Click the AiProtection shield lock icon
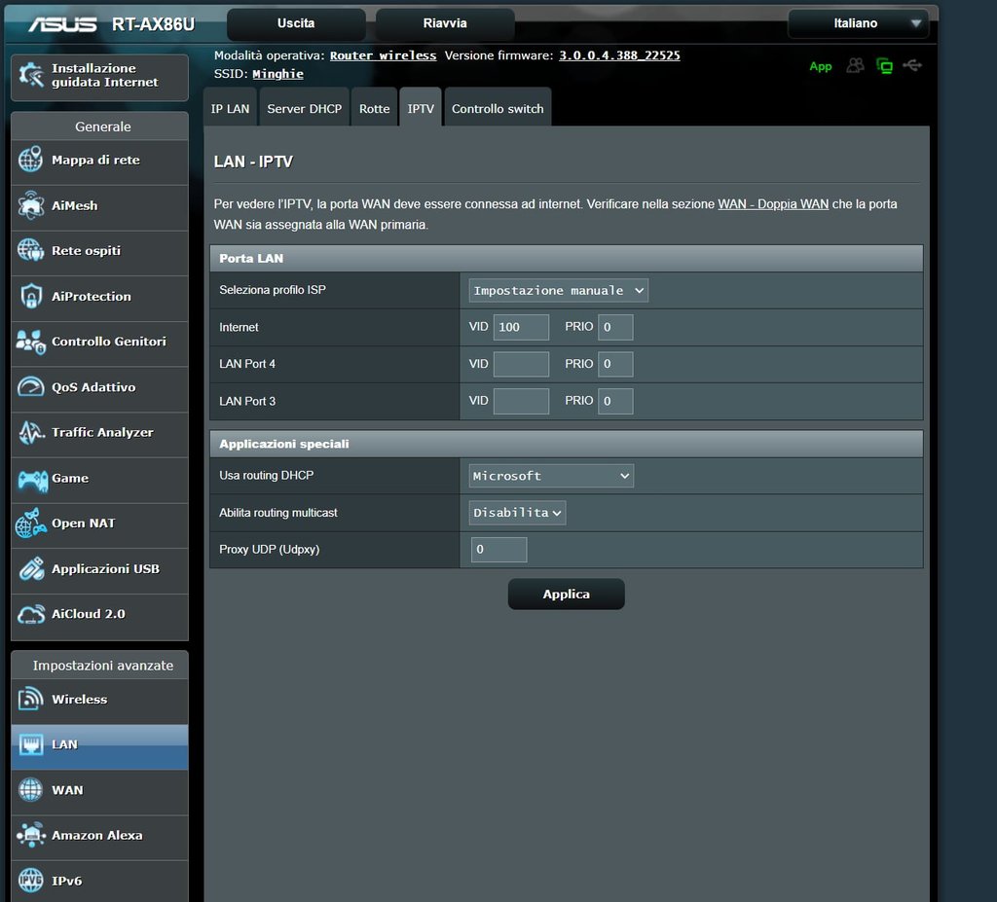Viewport: 997px width, 902px height. point(30,297)
